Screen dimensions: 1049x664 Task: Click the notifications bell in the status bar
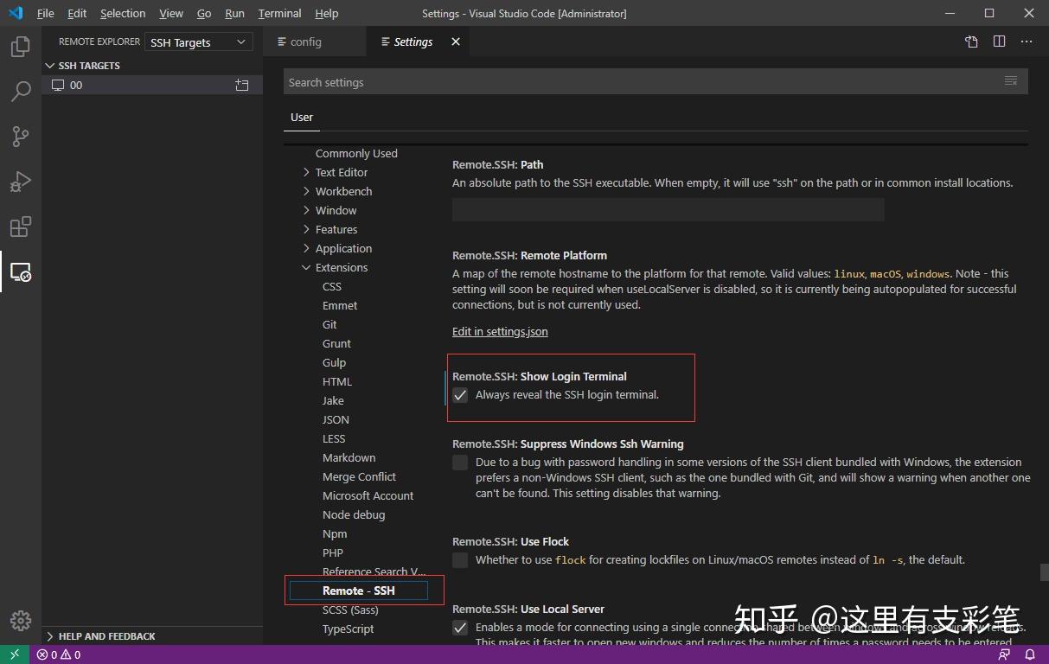1029,654
